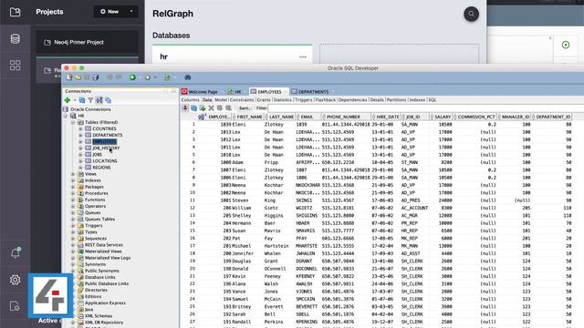Screen dimensions: 584x328
Task: Open settings gear in Neo4j sidebar
Action: (15, 280)
